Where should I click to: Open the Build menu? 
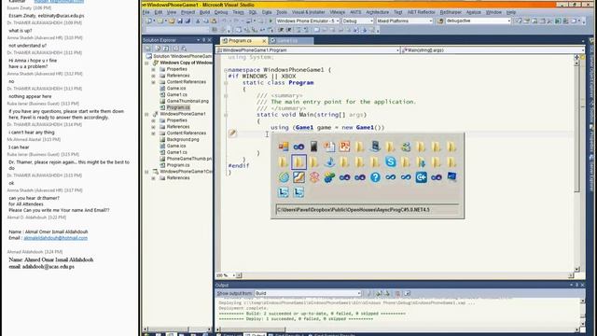point(204,12)
